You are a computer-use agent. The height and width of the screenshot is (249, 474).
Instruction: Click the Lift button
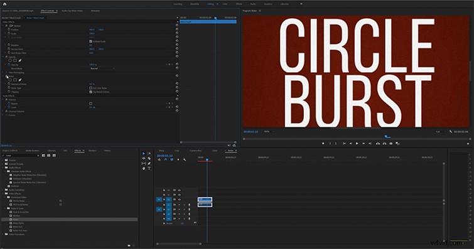coord(378,144)
